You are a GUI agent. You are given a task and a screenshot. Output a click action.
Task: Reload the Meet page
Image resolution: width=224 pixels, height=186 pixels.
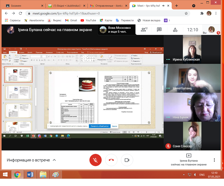point(20,13)
